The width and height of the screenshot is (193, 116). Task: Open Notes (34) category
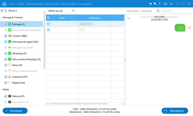pos(17,65)
